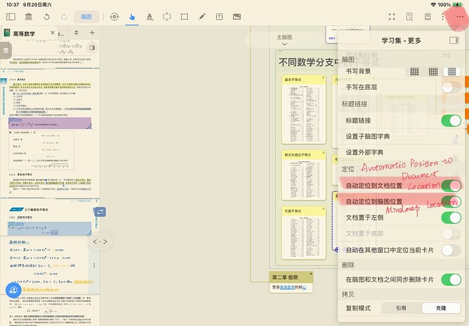
Task: Toggle the 文档置于底部 switch
Action: (451, 233)
